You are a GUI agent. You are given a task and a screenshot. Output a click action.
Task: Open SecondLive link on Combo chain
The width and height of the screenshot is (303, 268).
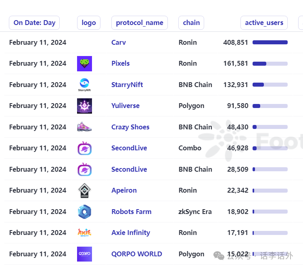pyautogui.click(x=129, y=148)
